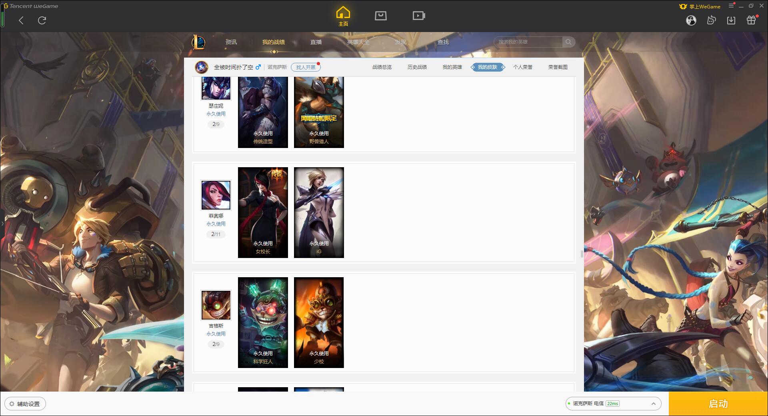Click the 瑟庄妮 champion portrait
The width and height of the screenshot is (768, 416).
(x=216, y=88)
